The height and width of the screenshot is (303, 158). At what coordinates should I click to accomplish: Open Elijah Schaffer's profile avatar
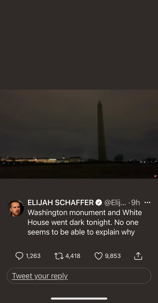pyautogui.click(x=16, y=208)
